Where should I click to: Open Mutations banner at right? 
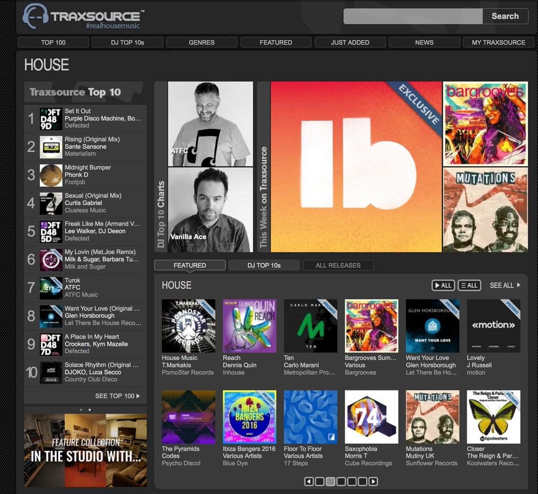tap(486, 210)
